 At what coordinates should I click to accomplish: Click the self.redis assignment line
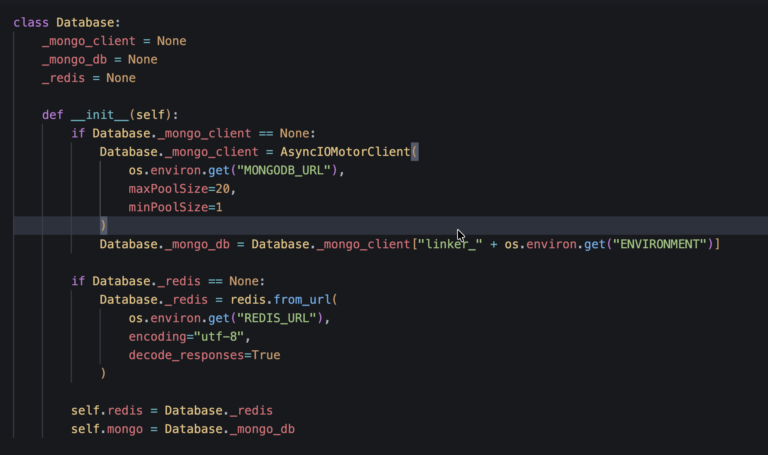click(172, 410)
